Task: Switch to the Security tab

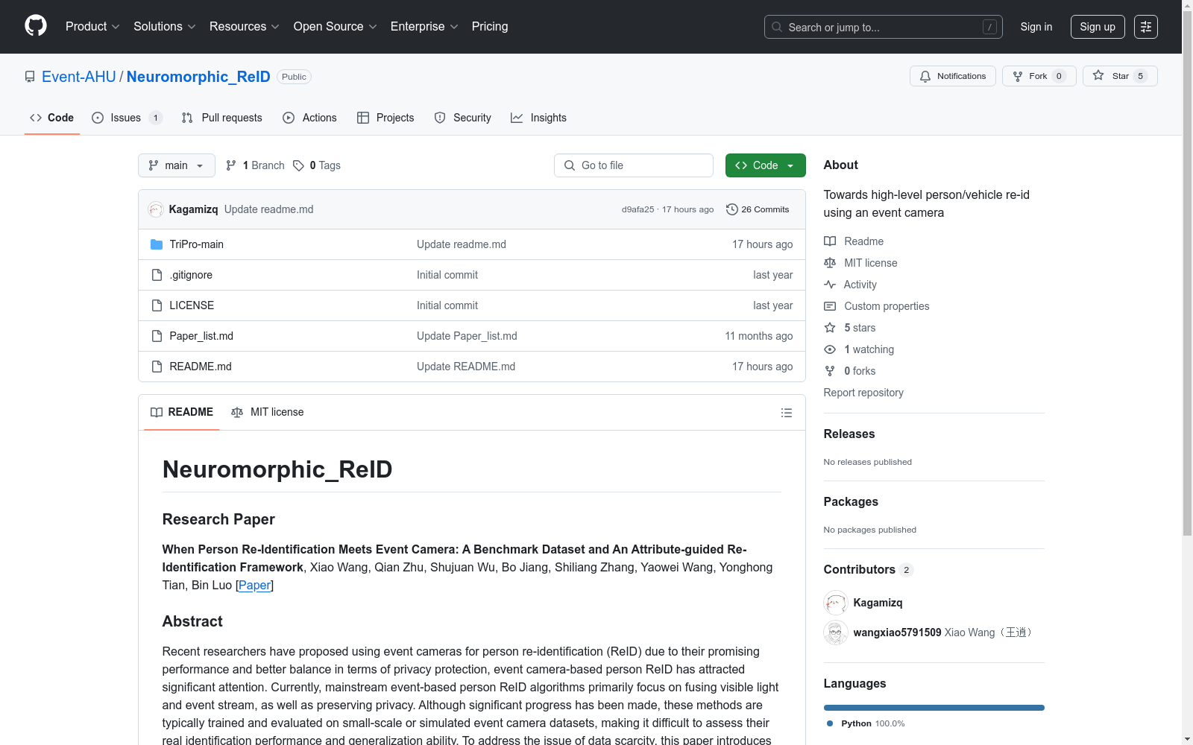Action: pos(462,118)
